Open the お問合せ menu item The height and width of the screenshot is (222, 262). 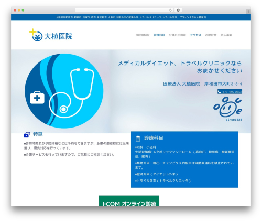pos(211,35)
